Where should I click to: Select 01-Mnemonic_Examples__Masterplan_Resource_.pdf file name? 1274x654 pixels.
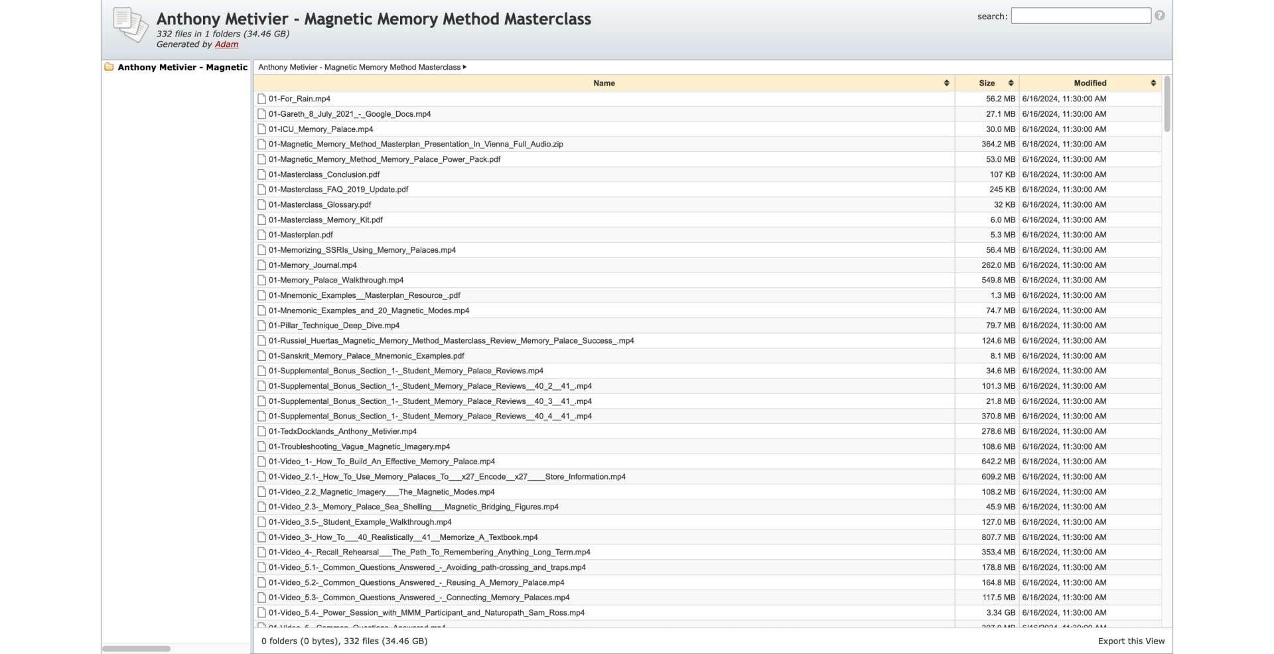364,295
